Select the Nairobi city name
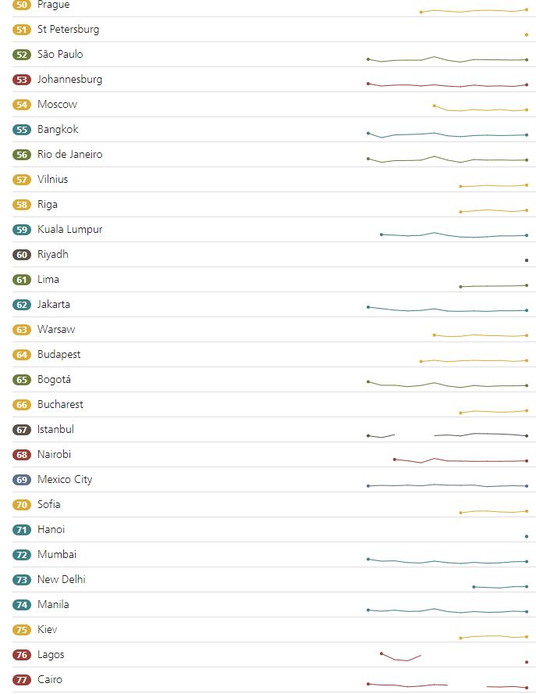 54,455
